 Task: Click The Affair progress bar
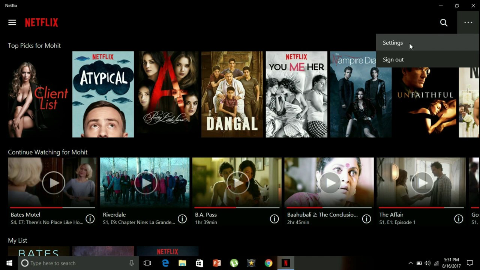coord(421,207)
